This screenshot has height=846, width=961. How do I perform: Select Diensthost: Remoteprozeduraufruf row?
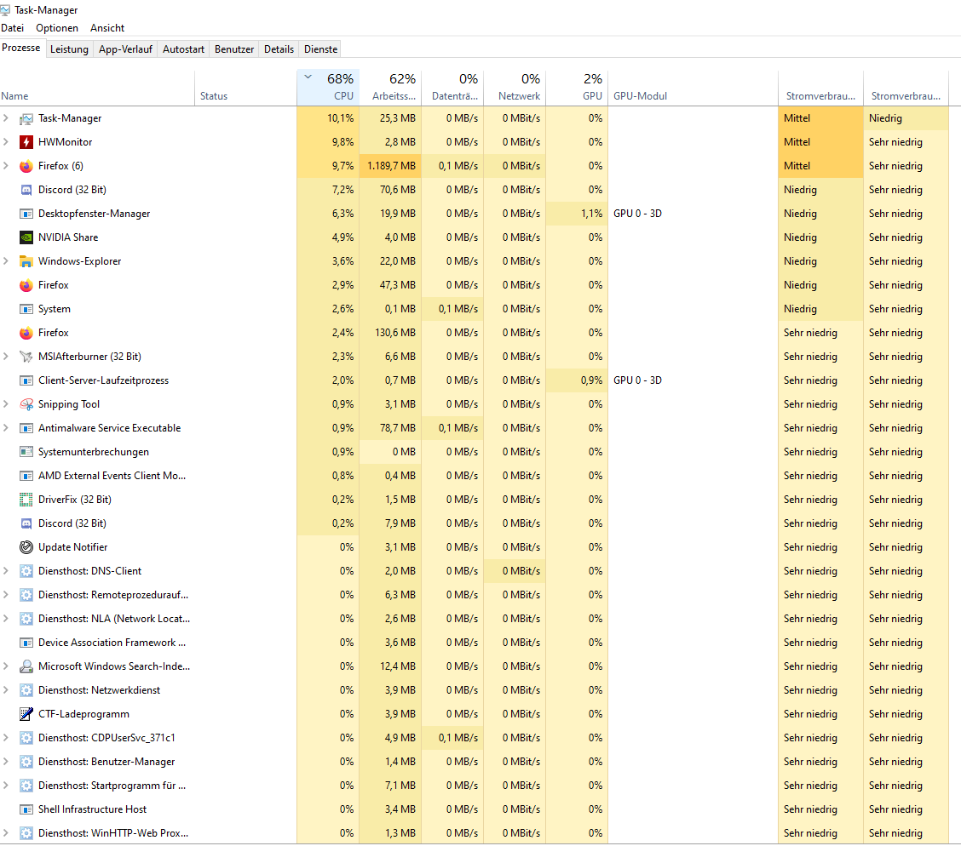475,595
